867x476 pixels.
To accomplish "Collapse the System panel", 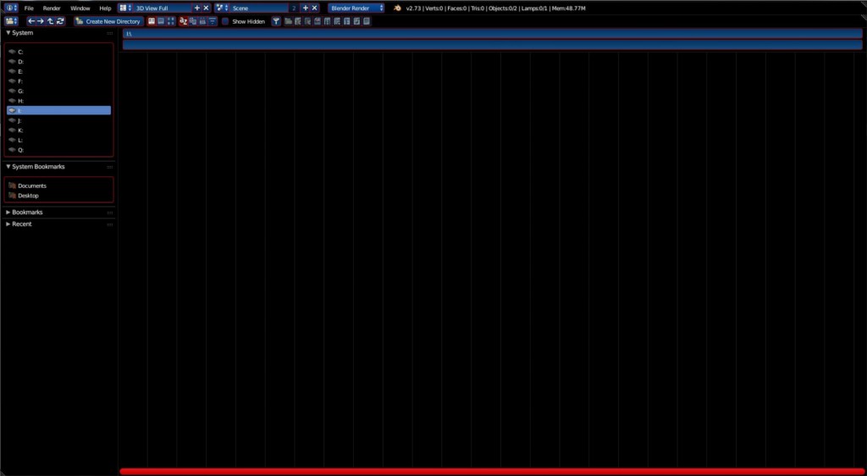I will [8, 33].
